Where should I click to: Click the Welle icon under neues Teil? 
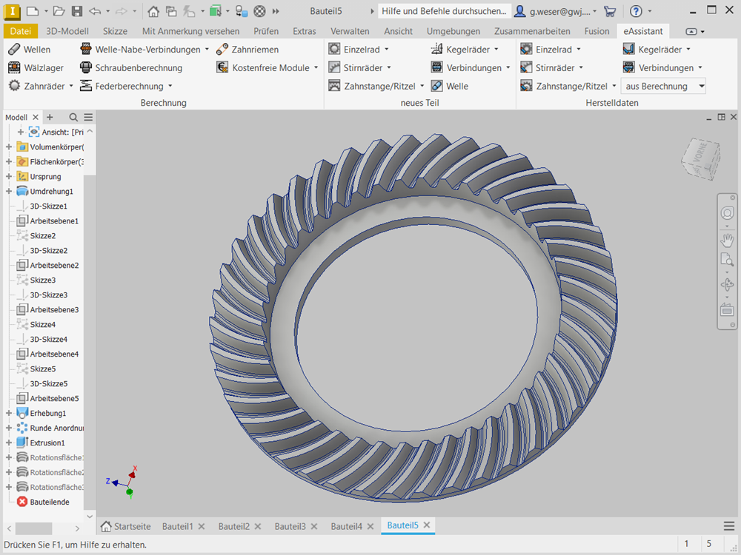tap(437, 87)
